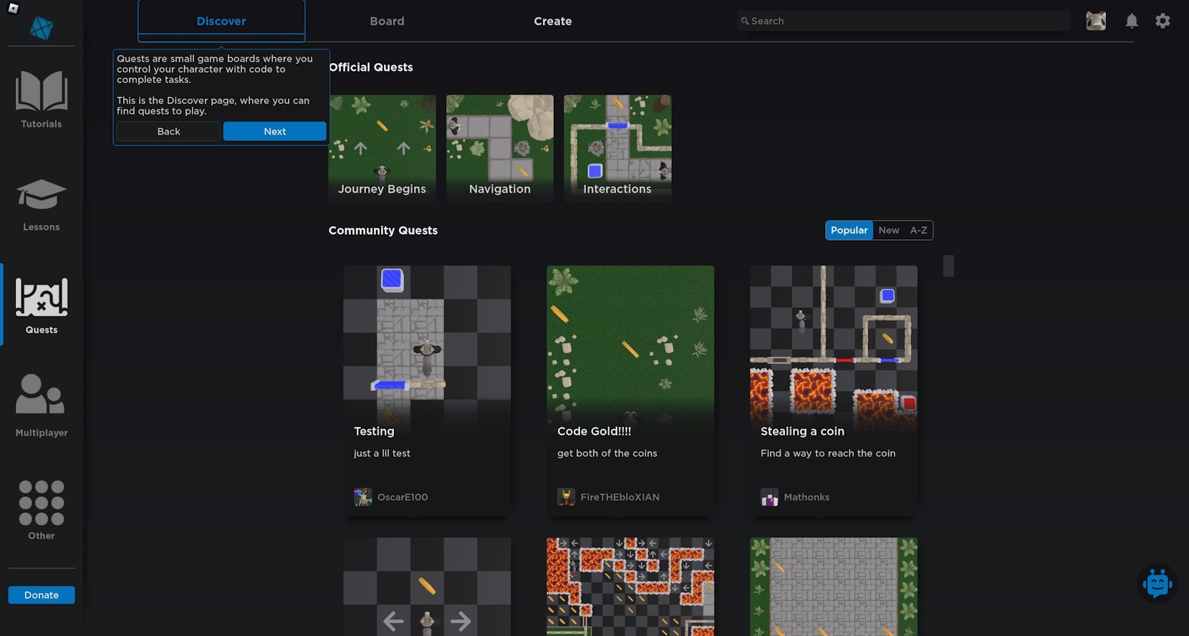
Task: Open the Journey Begins quest thumbnail
Action: pos(382,148)
